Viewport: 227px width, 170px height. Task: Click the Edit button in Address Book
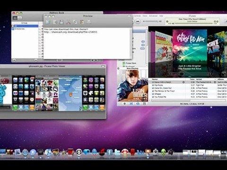tap(60, 60)
